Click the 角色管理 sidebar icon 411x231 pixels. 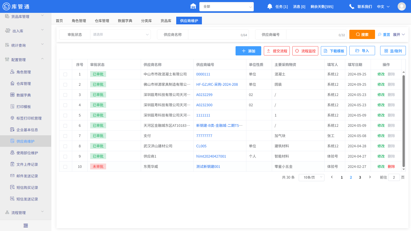tap(12, 72)
